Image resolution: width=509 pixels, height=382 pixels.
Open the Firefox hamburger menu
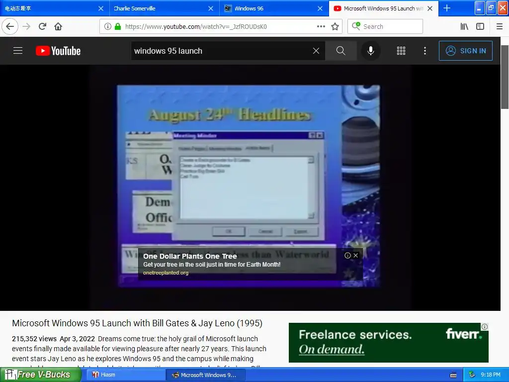coord(500,26)
